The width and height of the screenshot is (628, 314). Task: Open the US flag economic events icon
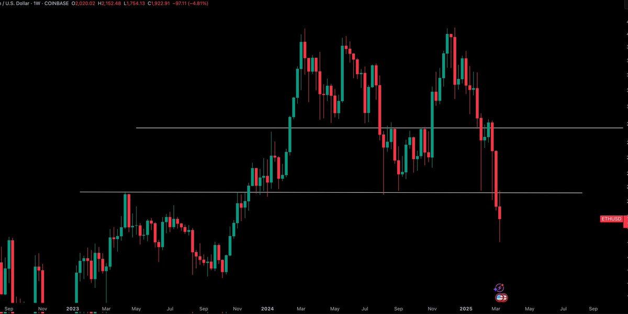501,298
